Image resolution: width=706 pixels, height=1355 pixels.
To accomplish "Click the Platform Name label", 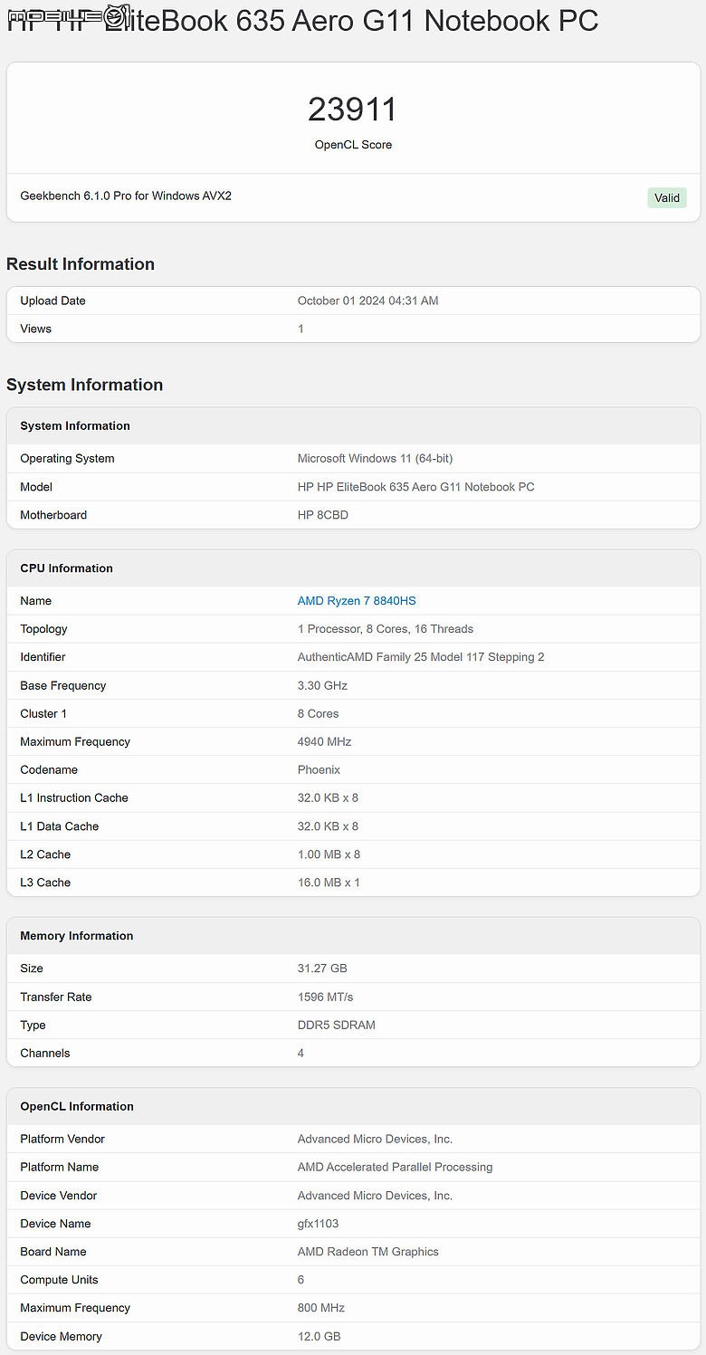I will 59,1168.
